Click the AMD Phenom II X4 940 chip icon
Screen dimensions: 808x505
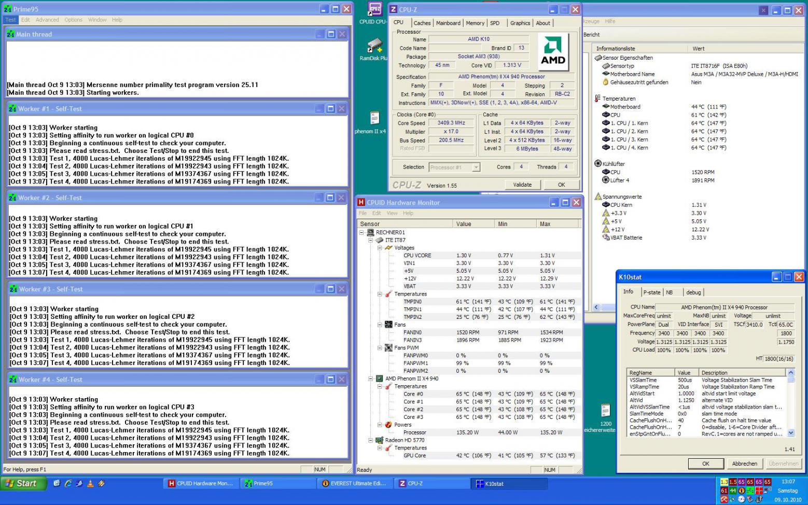pos(380,378)
